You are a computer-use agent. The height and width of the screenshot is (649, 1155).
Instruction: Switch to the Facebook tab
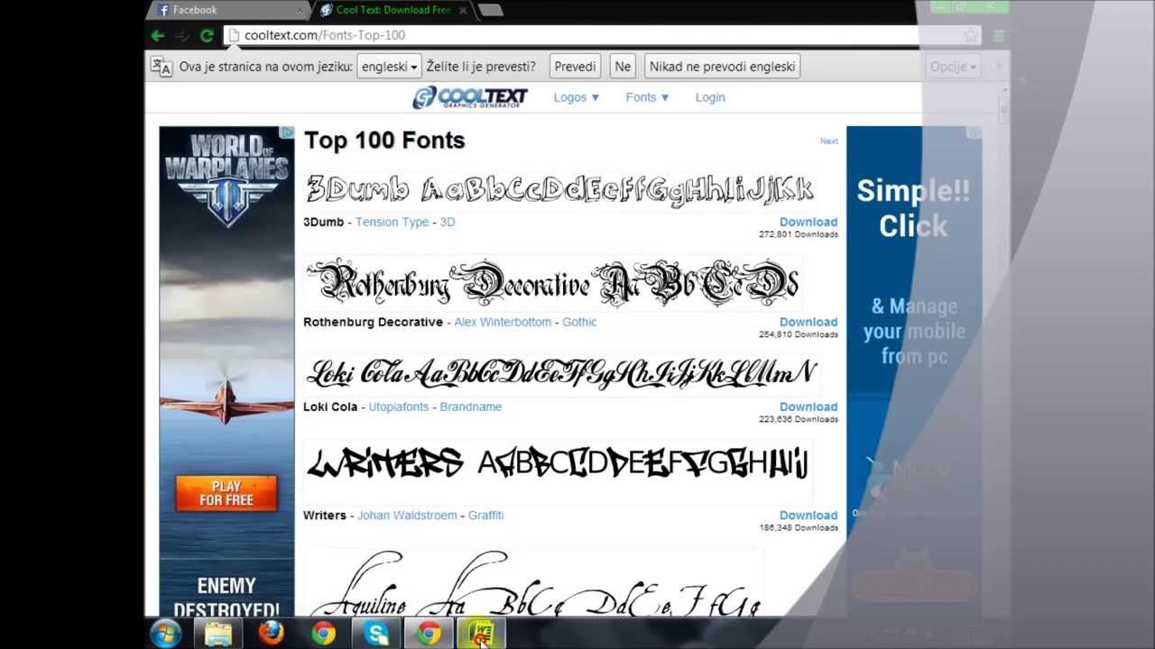(226, 10)
